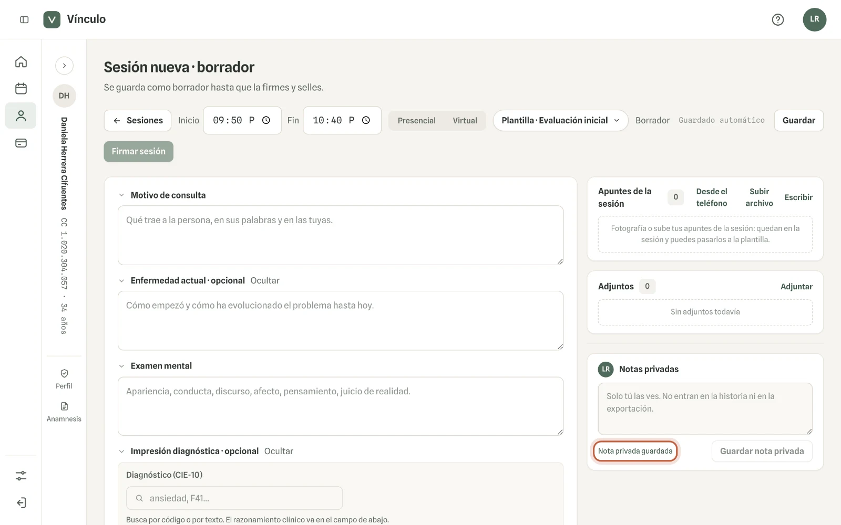841x525 pixels.
Task: Go back to Sesiones
Action: (138, 120)
